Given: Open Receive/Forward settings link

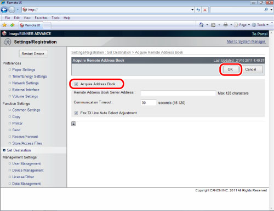Looking at the screenshot, I should tap(25, 137).
